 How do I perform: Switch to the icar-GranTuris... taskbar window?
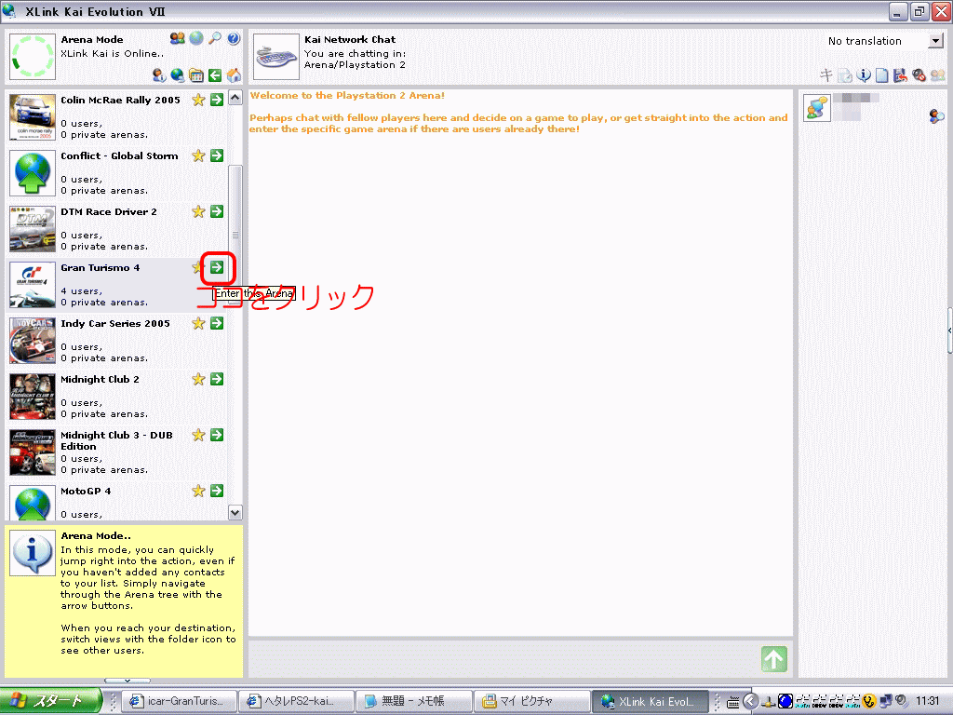pyautogui.click(x=178, y=701)
